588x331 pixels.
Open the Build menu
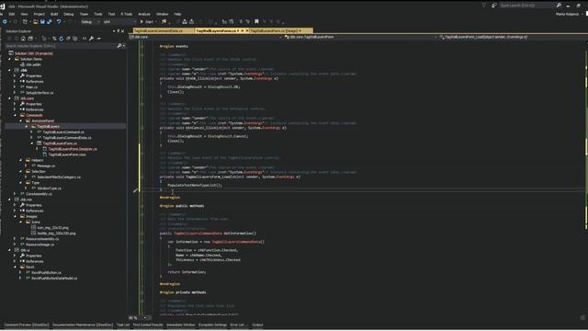(x=54, y=14)
